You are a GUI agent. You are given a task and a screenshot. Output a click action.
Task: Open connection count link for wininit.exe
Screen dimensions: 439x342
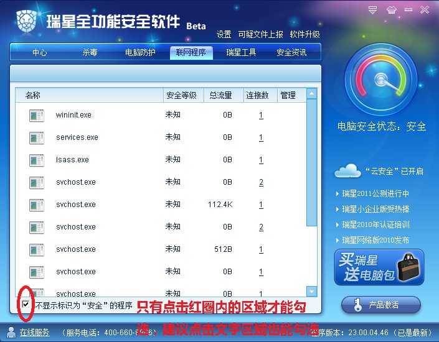tap(261, 115)
